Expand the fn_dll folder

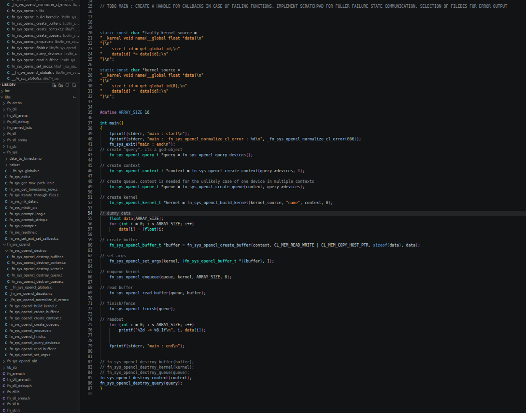coord(12,109)
